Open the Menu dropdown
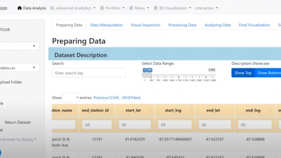The height and width of the screenshot is (158, 281). coord(139,8)
